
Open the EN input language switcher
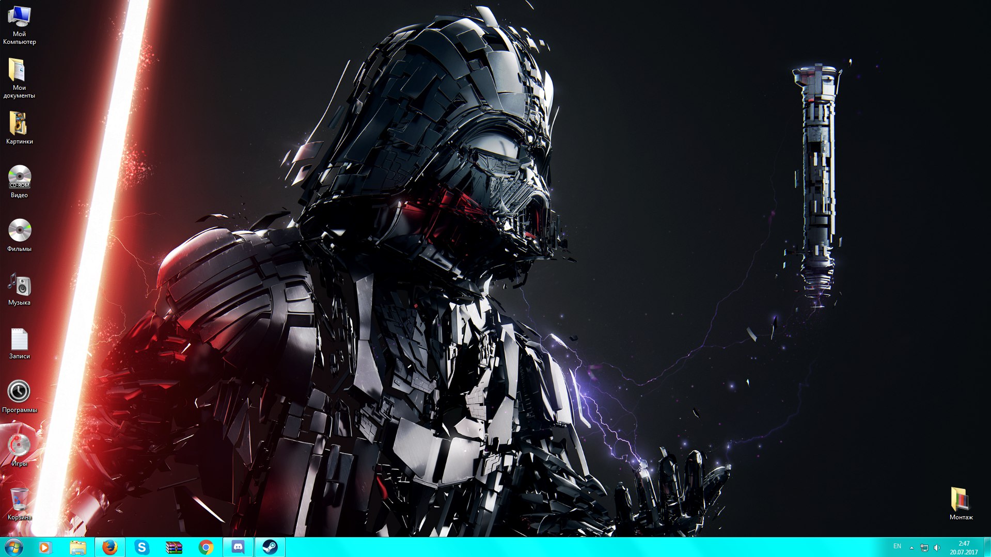click(897, 547)
